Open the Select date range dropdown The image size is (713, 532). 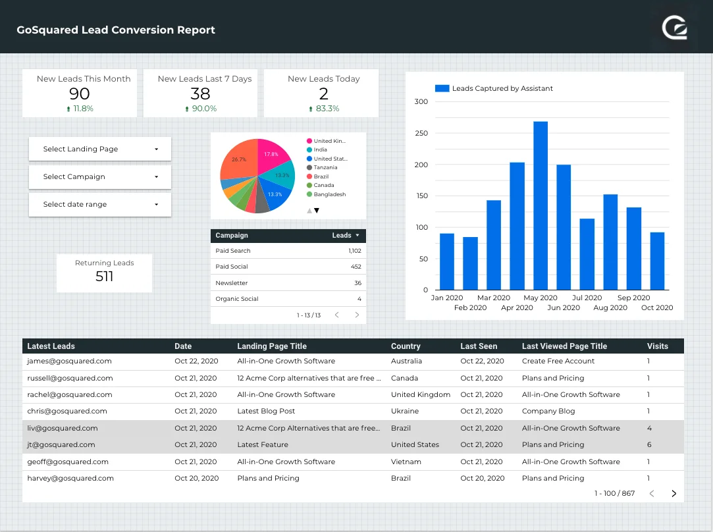pyautogui.click(x=100, y=204)
